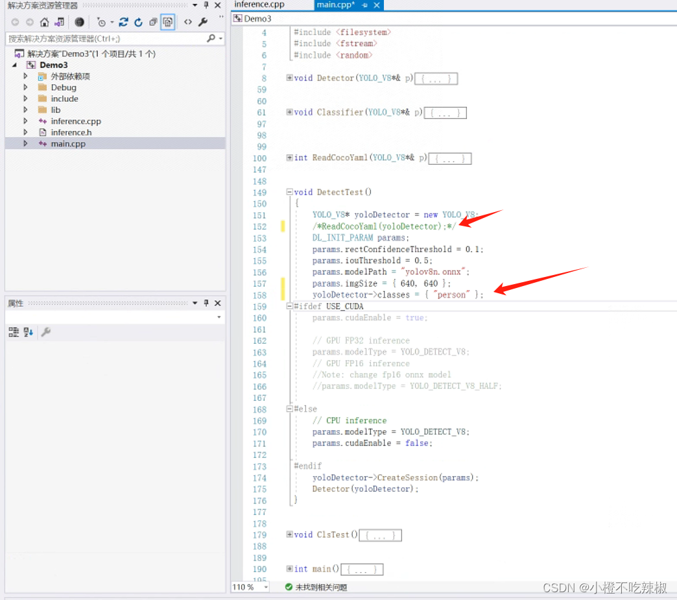Screen dimensions: 677x600
Task: Sync with active document icon
Action: click(x=123, y=22)
